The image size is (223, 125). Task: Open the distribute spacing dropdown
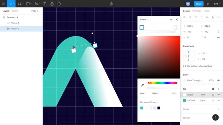click(x=219, y=17)
